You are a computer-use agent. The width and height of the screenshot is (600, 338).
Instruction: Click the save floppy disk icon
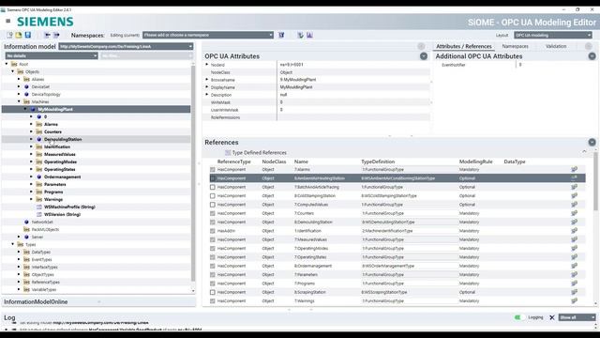click(x=28, y=35)
